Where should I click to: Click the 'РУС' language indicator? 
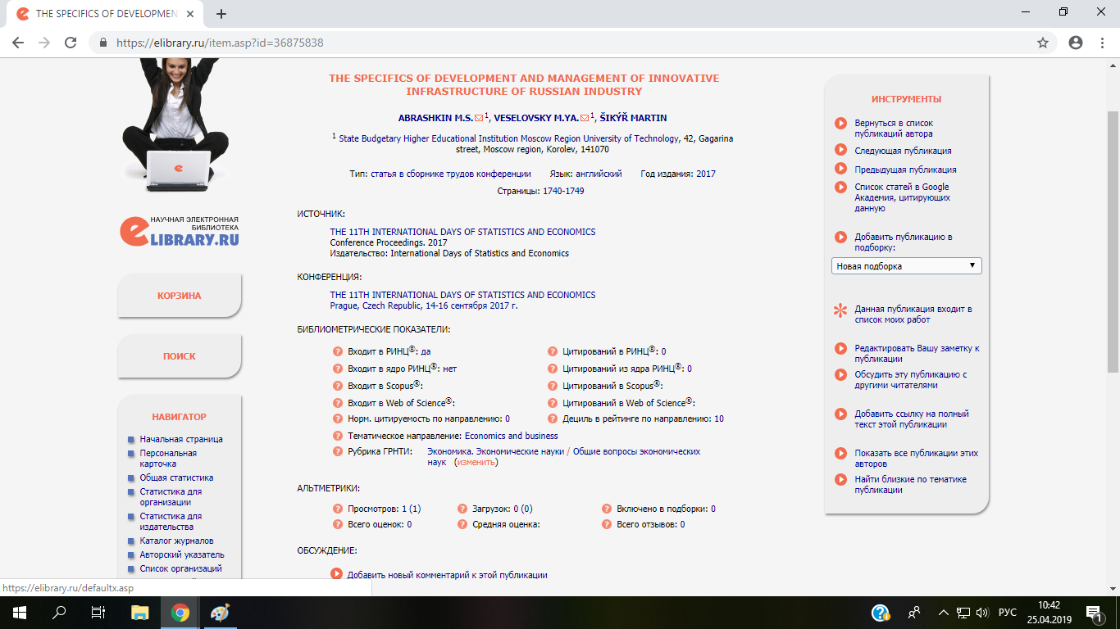click(x=1008, y=613)
